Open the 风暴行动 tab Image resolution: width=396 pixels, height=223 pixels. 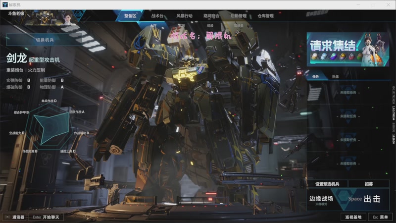click(184, 16)
